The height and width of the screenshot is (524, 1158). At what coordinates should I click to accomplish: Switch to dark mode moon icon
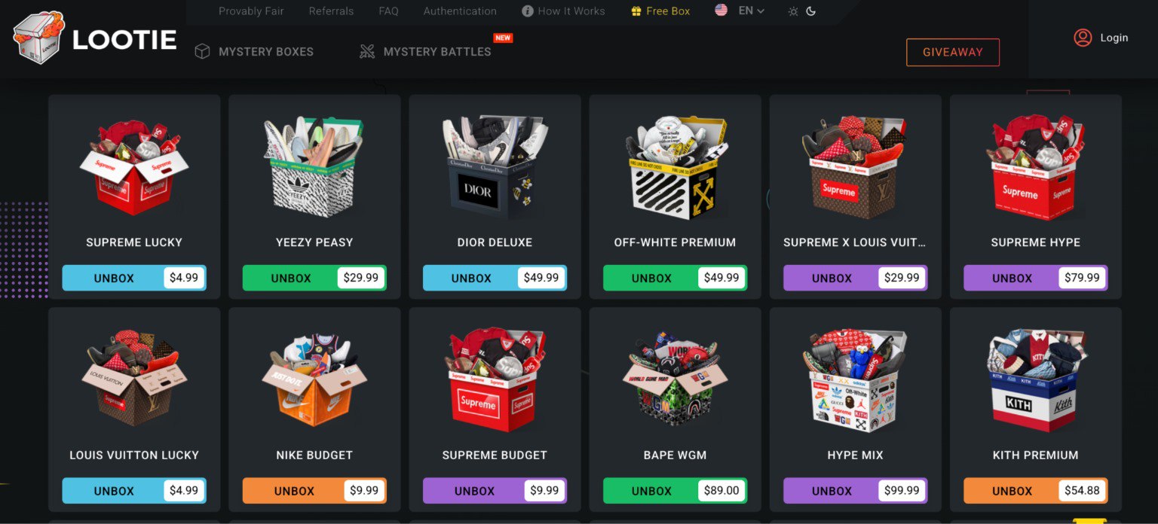point(811,11)
